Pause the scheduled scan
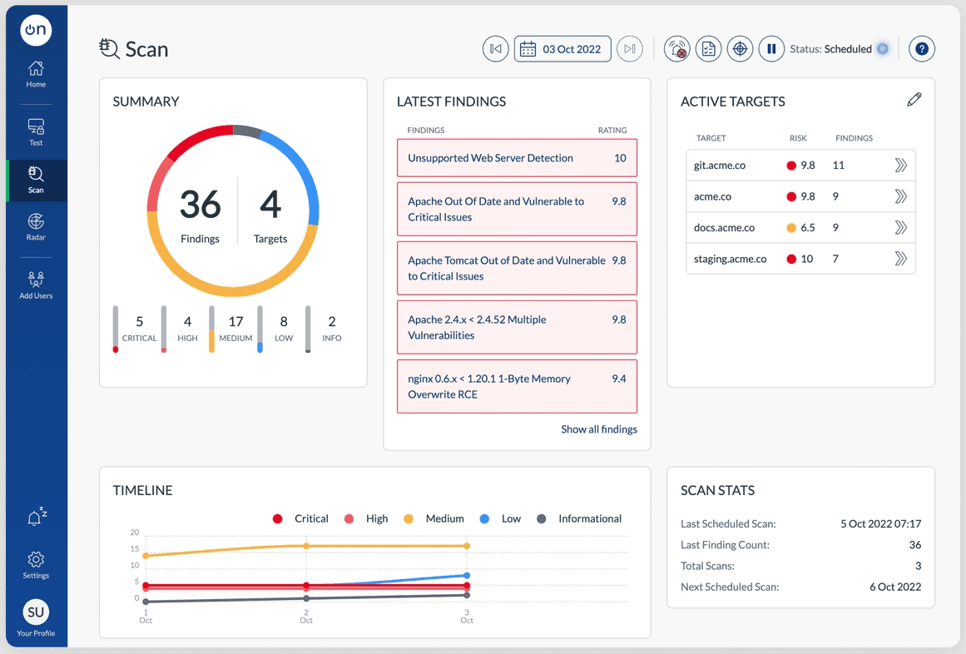The image size is (966, 654). coord(771,48)
